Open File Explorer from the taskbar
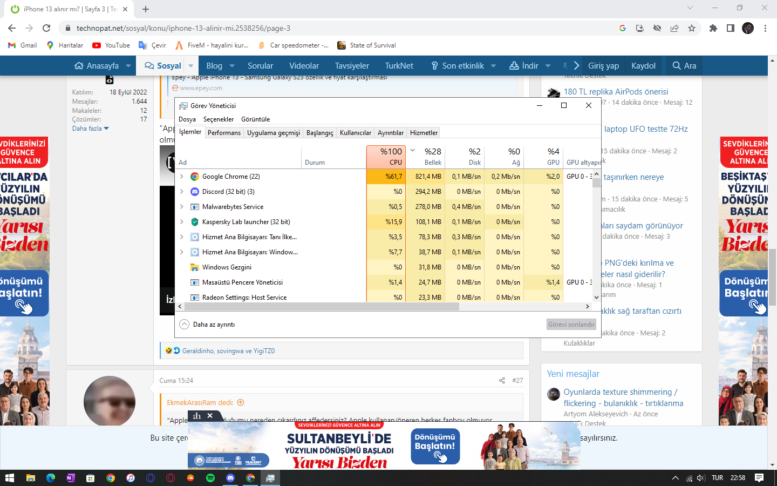Screen dimensions: 777x486 (30, 478)
